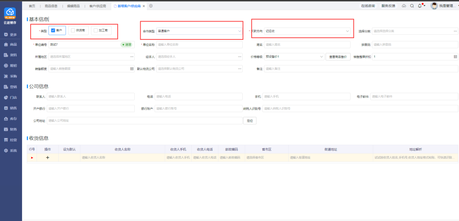Check the 加工商 type checkbox
This screenshot has height=221, width=459.
click(96, 30)
